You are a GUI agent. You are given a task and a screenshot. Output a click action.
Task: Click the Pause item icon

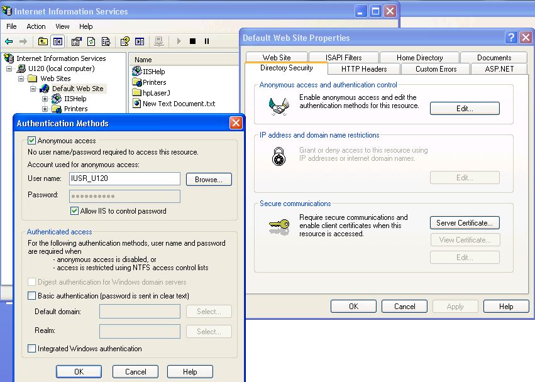[x=207, y=41]
